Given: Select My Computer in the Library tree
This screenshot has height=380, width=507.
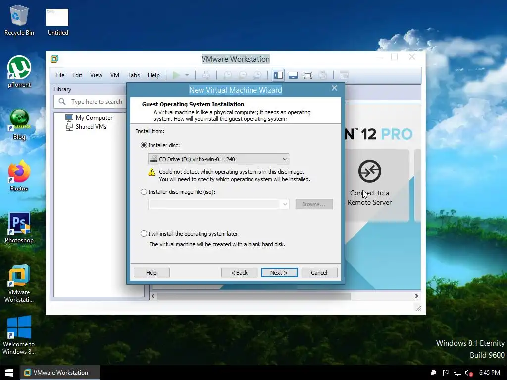Looking at the screenshot, I should (x=94, y=118).
